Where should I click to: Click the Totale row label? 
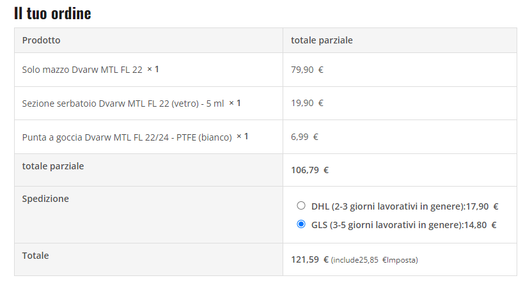click(35, 256)
